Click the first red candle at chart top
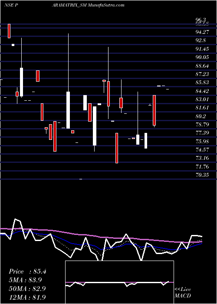This screenshot has width=217, height=304. pyautogui.click(x=9, y=31)
